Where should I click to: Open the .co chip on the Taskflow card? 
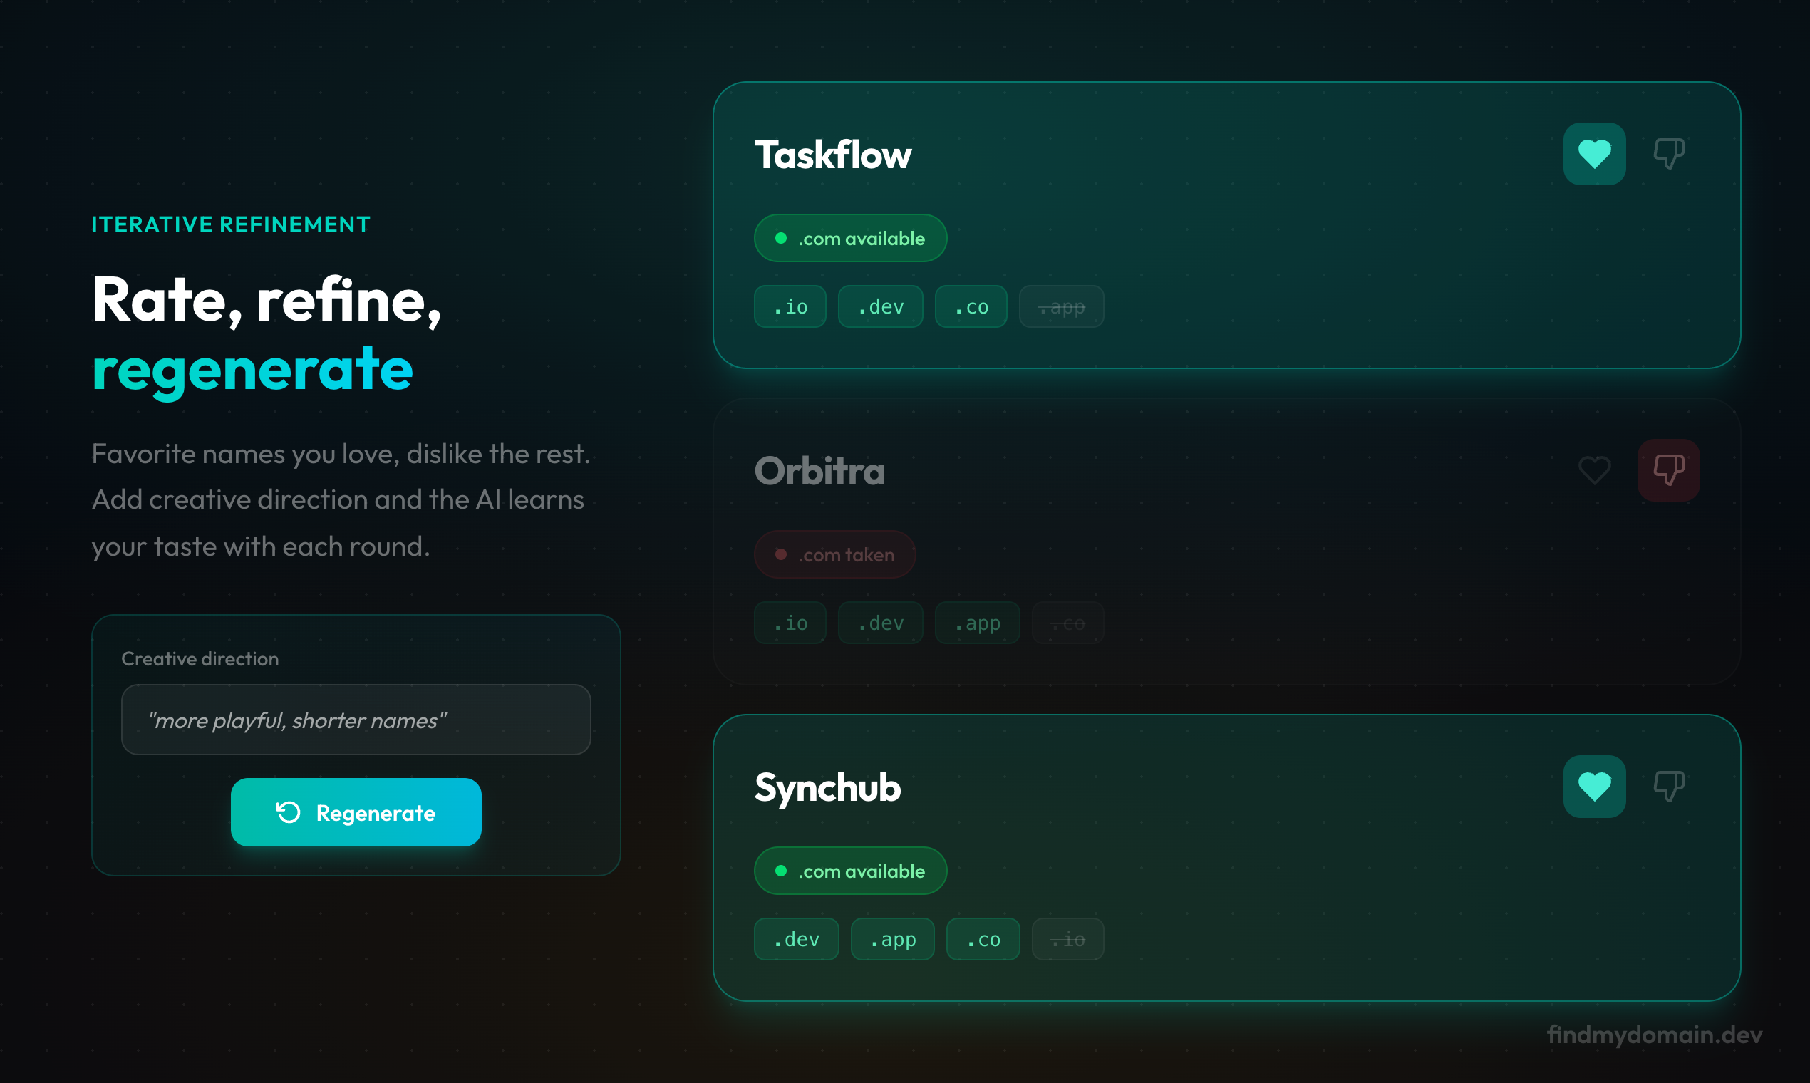click(x=971, y=306)
